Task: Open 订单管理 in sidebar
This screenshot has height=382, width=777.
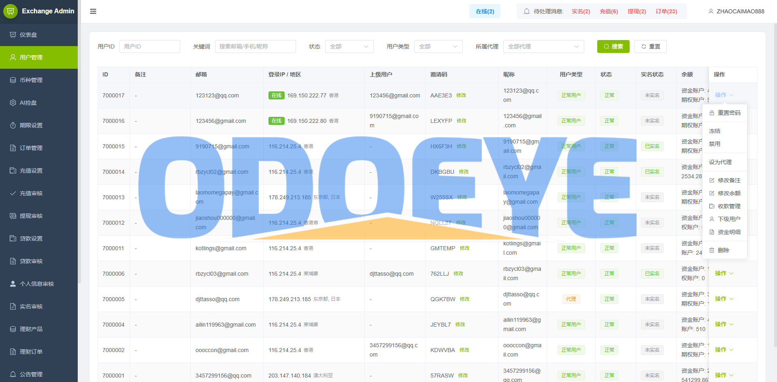Action: point(39,148)
